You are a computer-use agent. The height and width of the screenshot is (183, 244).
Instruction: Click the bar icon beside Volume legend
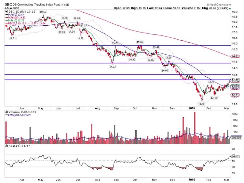(x=7, y=112)
